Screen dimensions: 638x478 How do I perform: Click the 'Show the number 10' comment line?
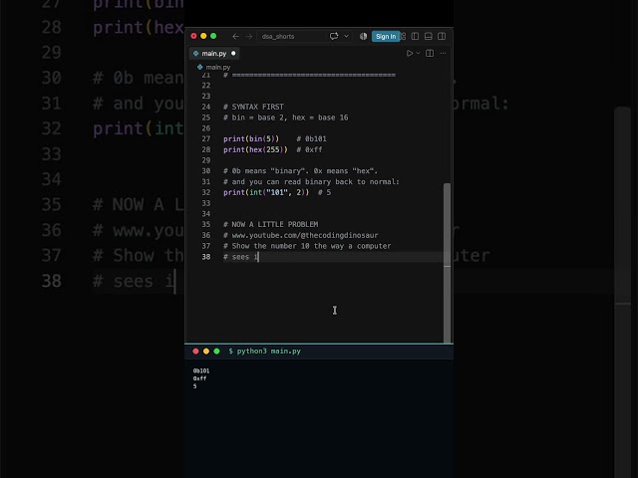tap(307, 246)
